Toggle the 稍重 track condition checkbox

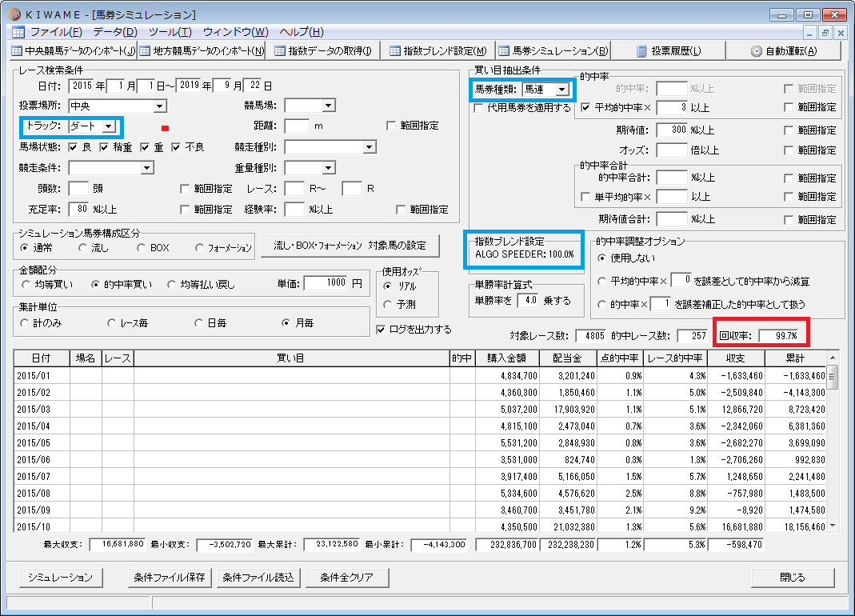(x=104, y=147)
